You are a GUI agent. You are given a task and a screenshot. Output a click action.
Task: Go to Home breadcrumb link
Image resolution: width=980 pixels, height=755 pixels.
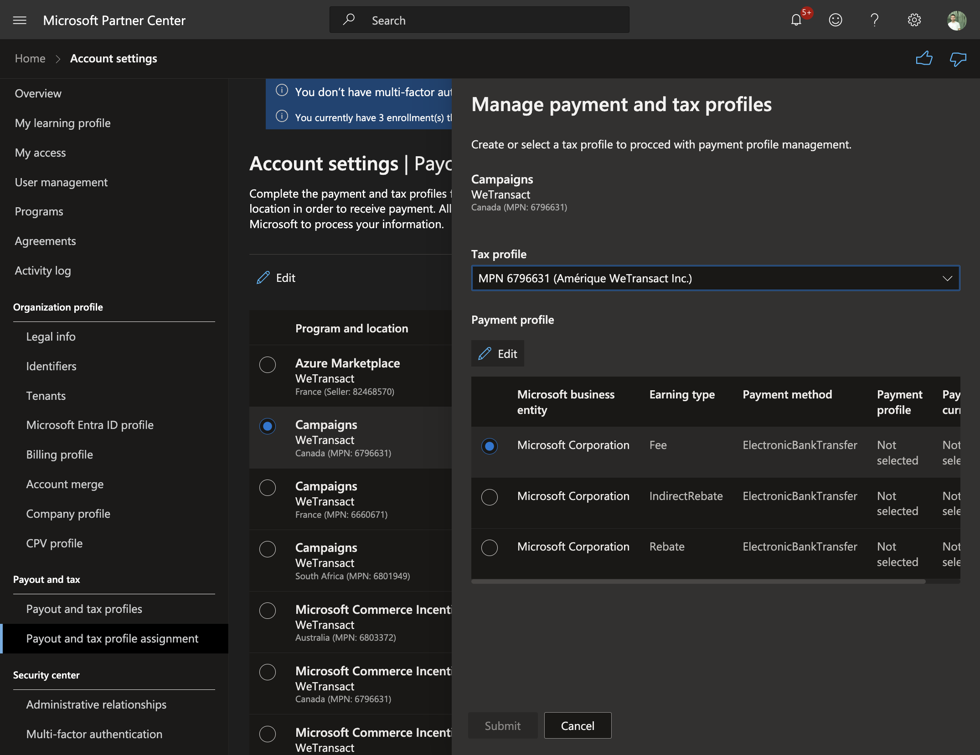(x=30, y=58)
